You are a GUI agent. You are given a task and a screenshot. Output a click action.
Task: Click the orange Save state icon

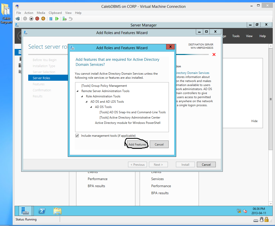point(43,19)
